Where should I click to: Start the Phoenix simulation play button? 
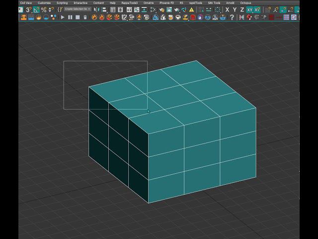click(63, 17)
